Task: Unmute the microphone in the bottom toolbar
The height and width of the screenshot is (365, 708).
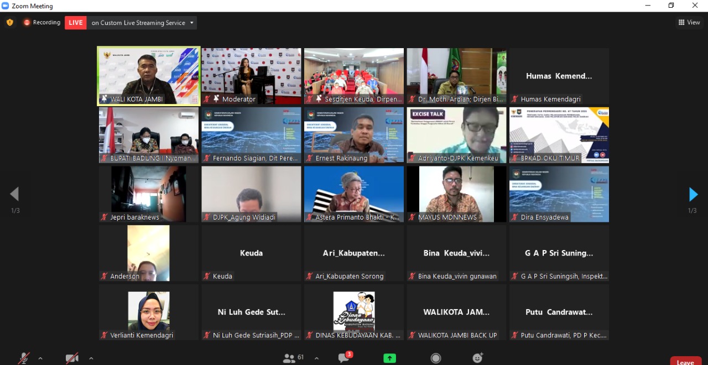Action: point(24,358)
